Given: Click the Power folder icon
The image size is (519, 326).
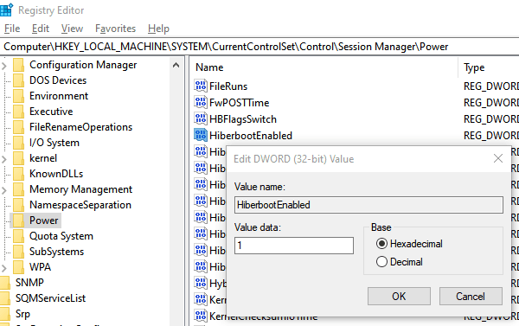Looking at the screenshot, I should tap(18, 221).
